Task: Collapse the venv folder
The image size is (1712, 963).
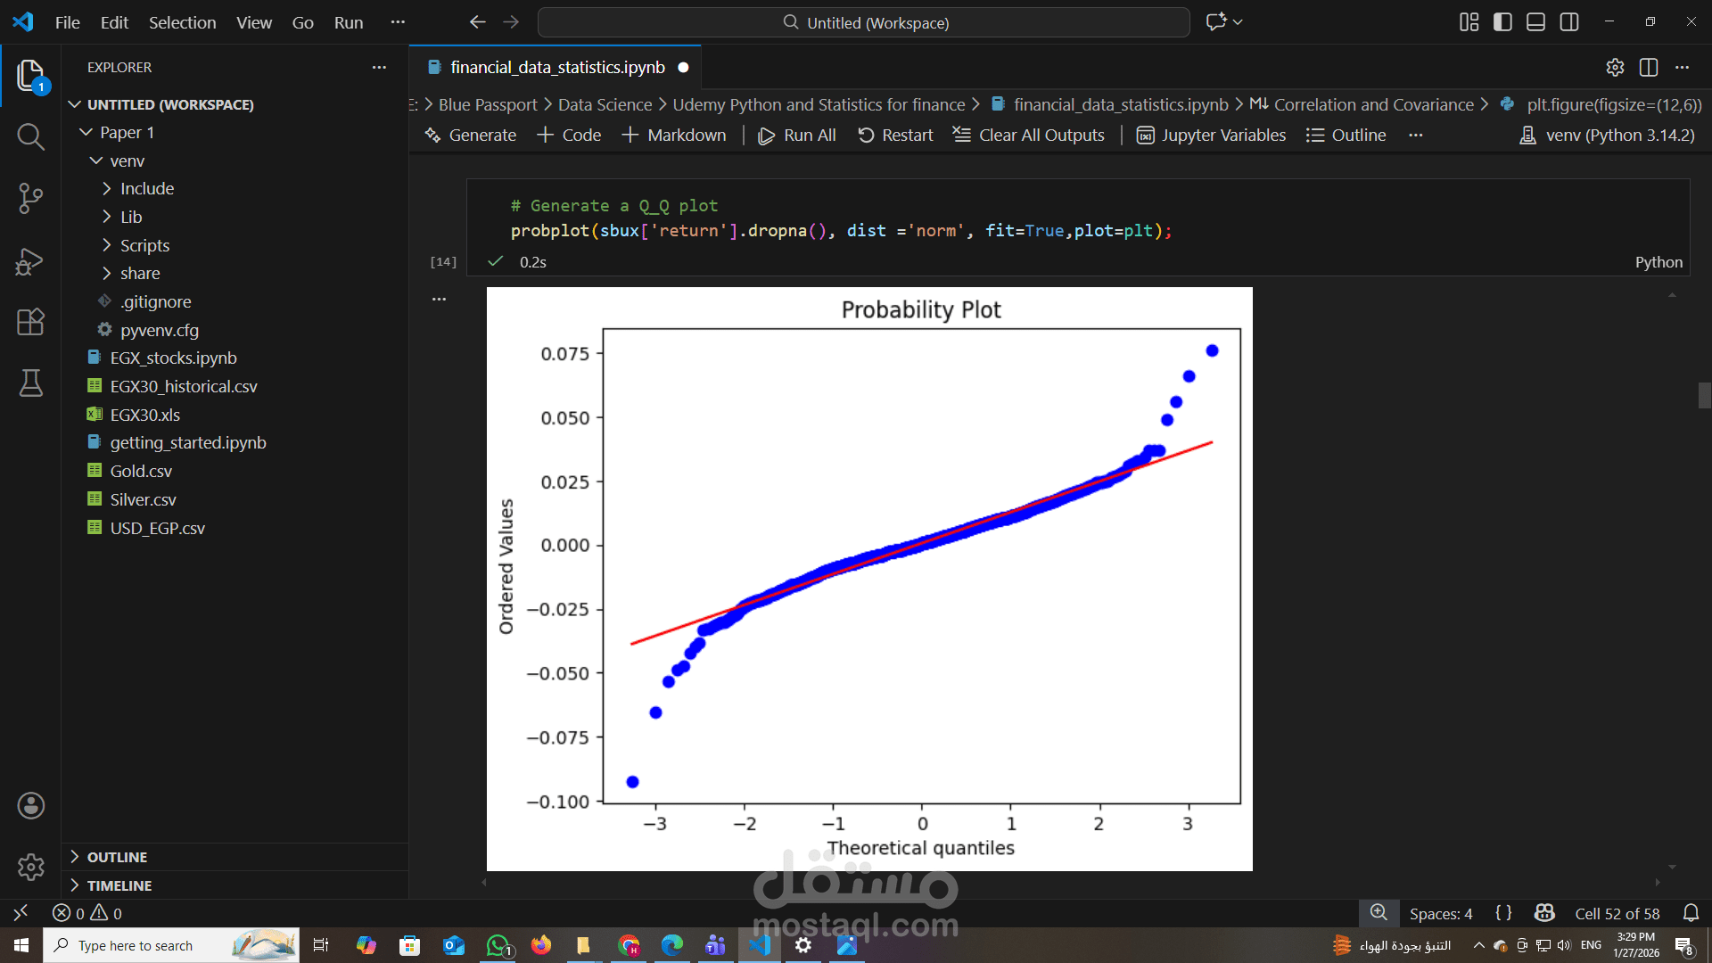Action: point(127,160)
